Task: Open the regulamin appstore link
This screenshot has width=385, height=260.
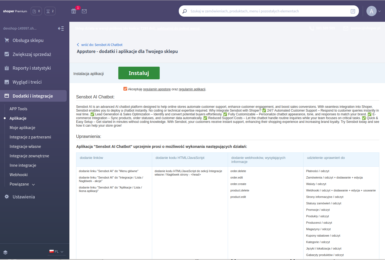Action: (x=157, y=89)
